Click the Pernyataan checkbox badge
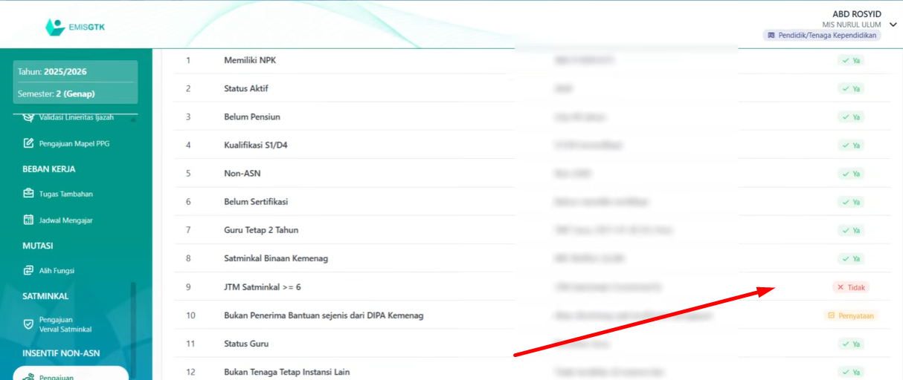Image resolution: width=903 pixels, height=380 pixels. [851, 315]
